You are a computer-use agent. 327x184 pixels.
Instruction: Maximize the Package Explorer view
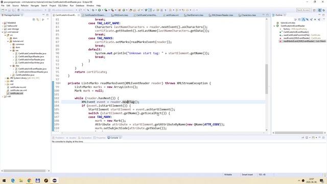tap(48, 15)
